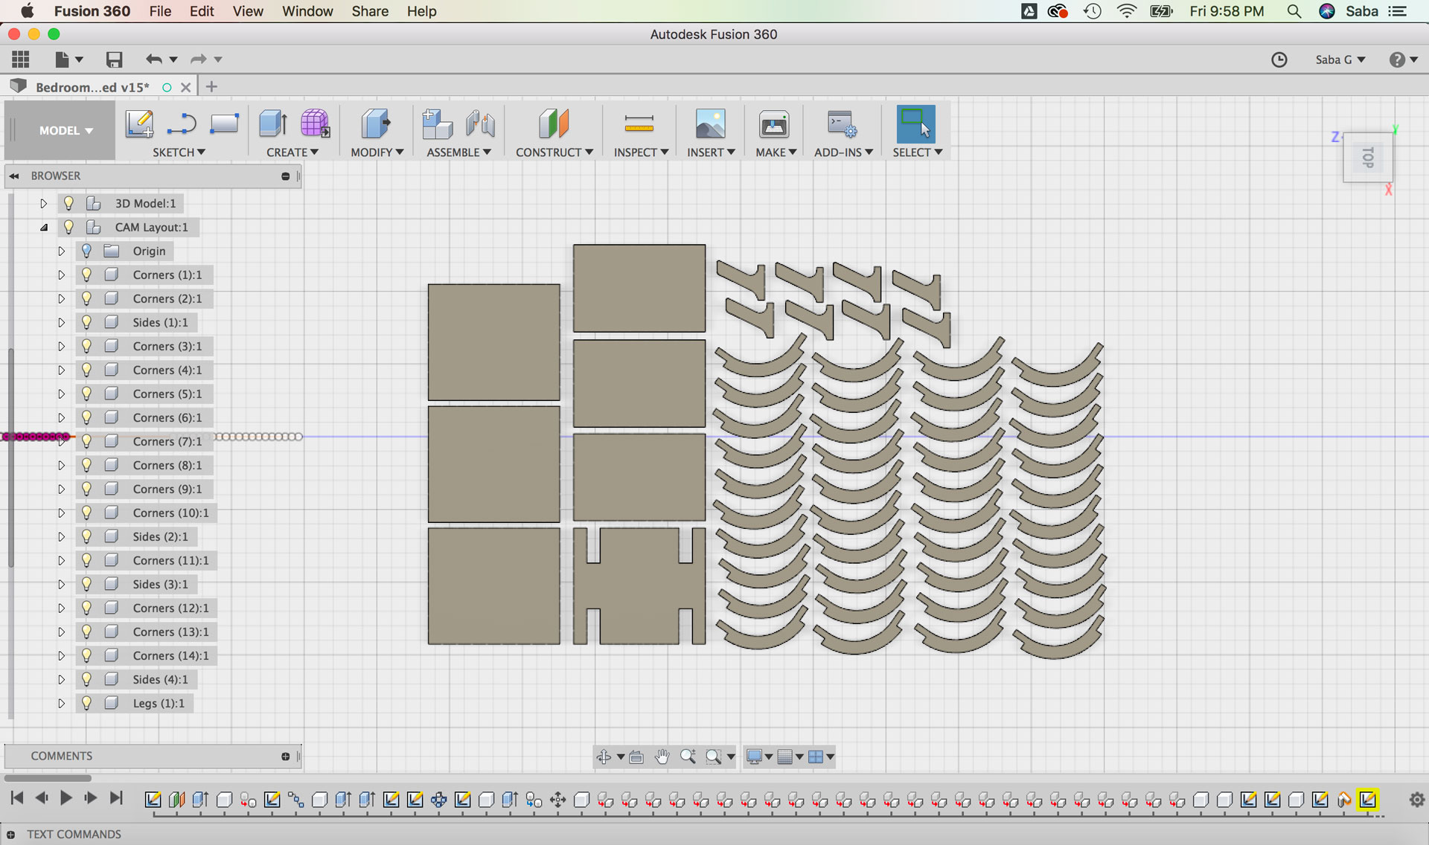The height and width of the screenshot is (845, 1429).
Task: Open the CONSTRUCT menu
Action: click(554, 152)
